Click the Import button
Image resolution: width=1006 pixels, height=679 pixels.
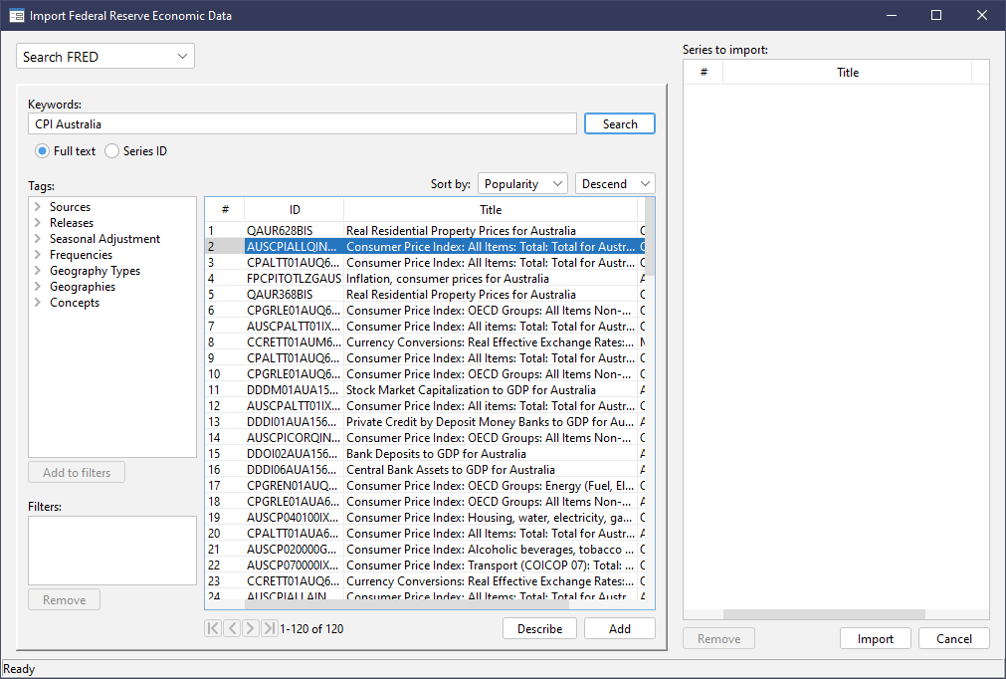click(875, 638)
